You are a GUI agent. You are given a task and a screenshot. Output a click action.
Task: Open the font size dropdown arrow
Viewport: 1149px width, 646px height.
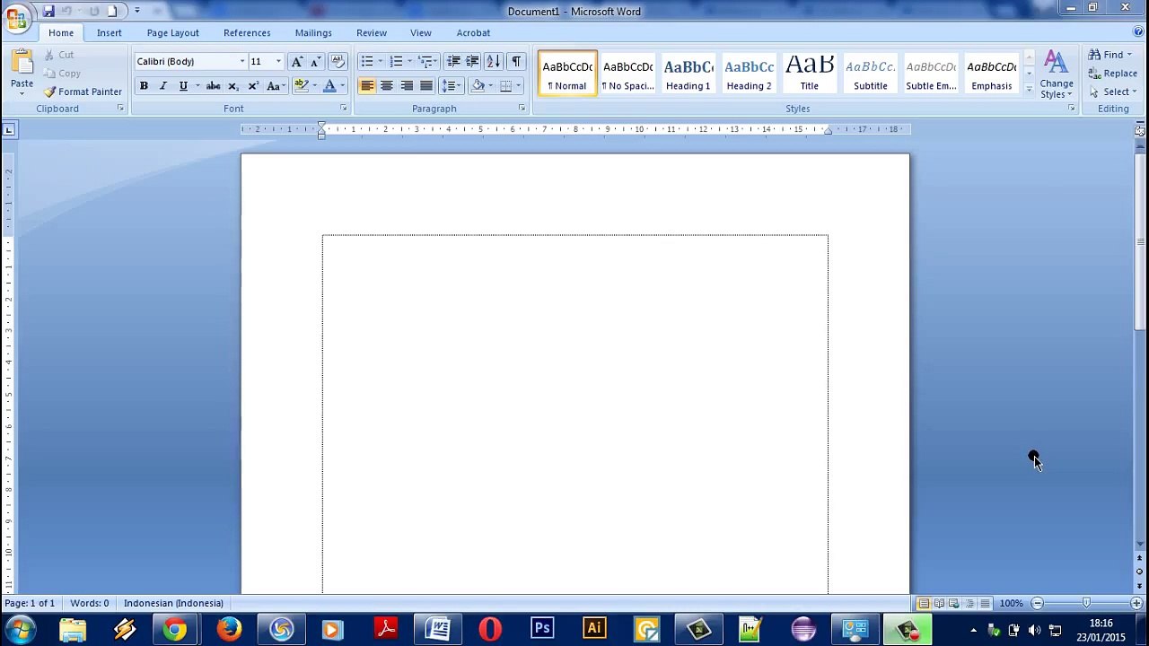point(278,61)
